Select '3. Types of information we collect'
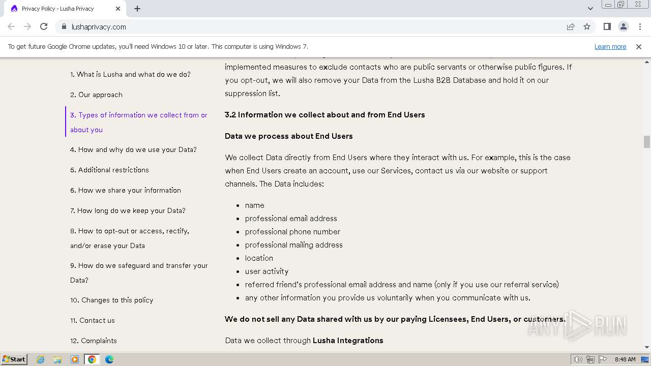This screenshot has width=651, height=366. 138,122
